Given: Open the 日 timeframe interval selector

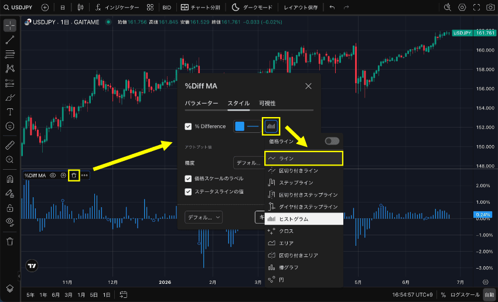Looking at the screenshot, I should pos(63,7).
